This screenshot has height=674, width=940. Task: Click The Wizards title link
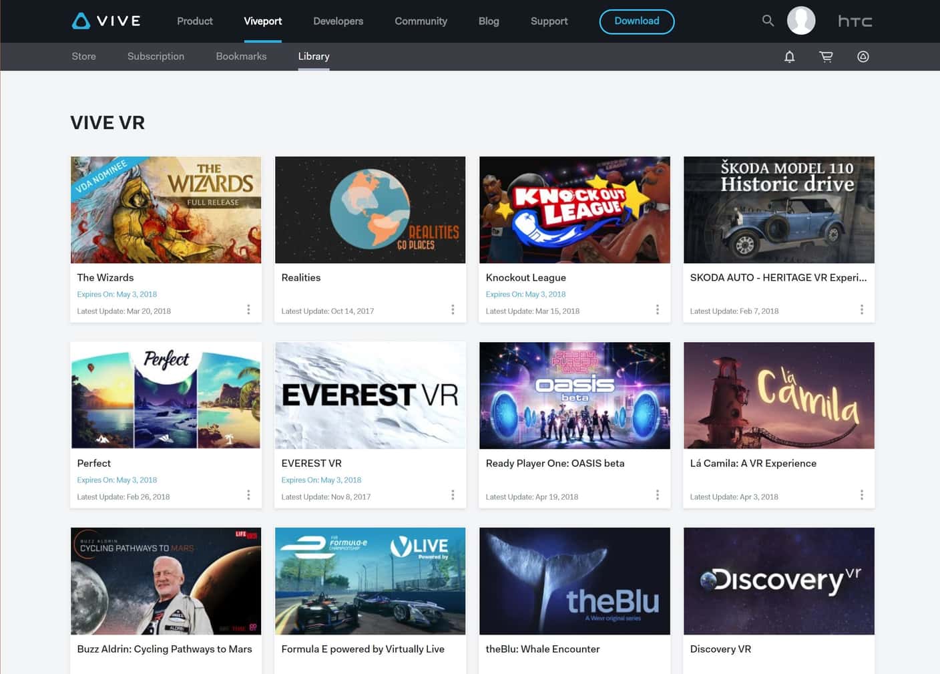coord(105,278)
